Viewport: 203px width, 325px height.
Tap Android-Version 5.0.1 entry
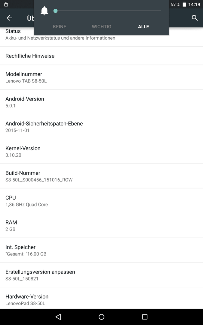click(102, 102)
